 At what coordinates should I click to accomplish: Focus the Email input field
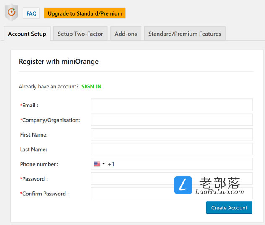(172, 105)
